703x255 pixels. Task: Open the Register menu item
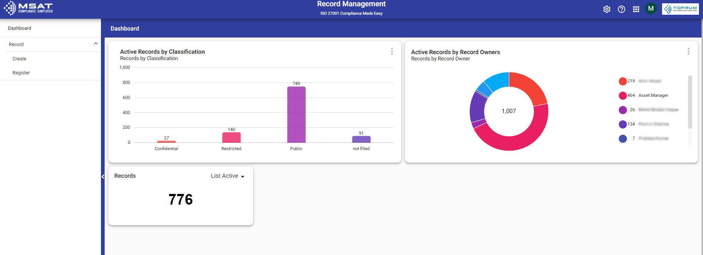point(21,73)
